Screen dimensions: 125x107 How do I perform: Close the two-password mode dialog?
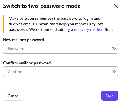click(x=116, y=6)
